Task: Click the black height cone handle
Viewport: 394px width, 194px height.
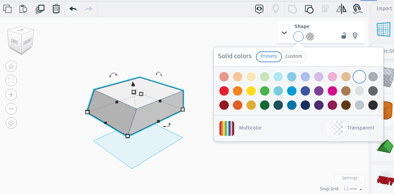Action: [133, 84]
